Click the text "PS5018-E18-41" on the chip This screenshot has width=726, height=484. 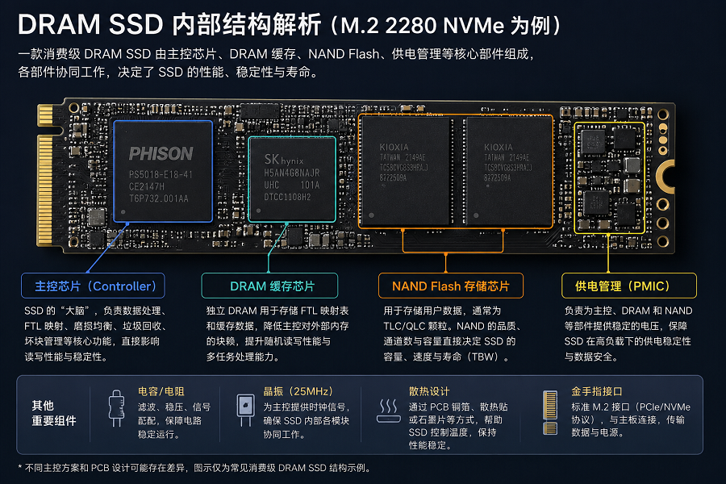(161, 174)
